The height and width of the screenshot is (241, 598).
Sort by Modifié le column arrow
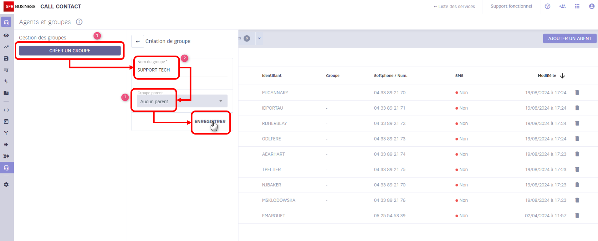[x=562, y=76]
